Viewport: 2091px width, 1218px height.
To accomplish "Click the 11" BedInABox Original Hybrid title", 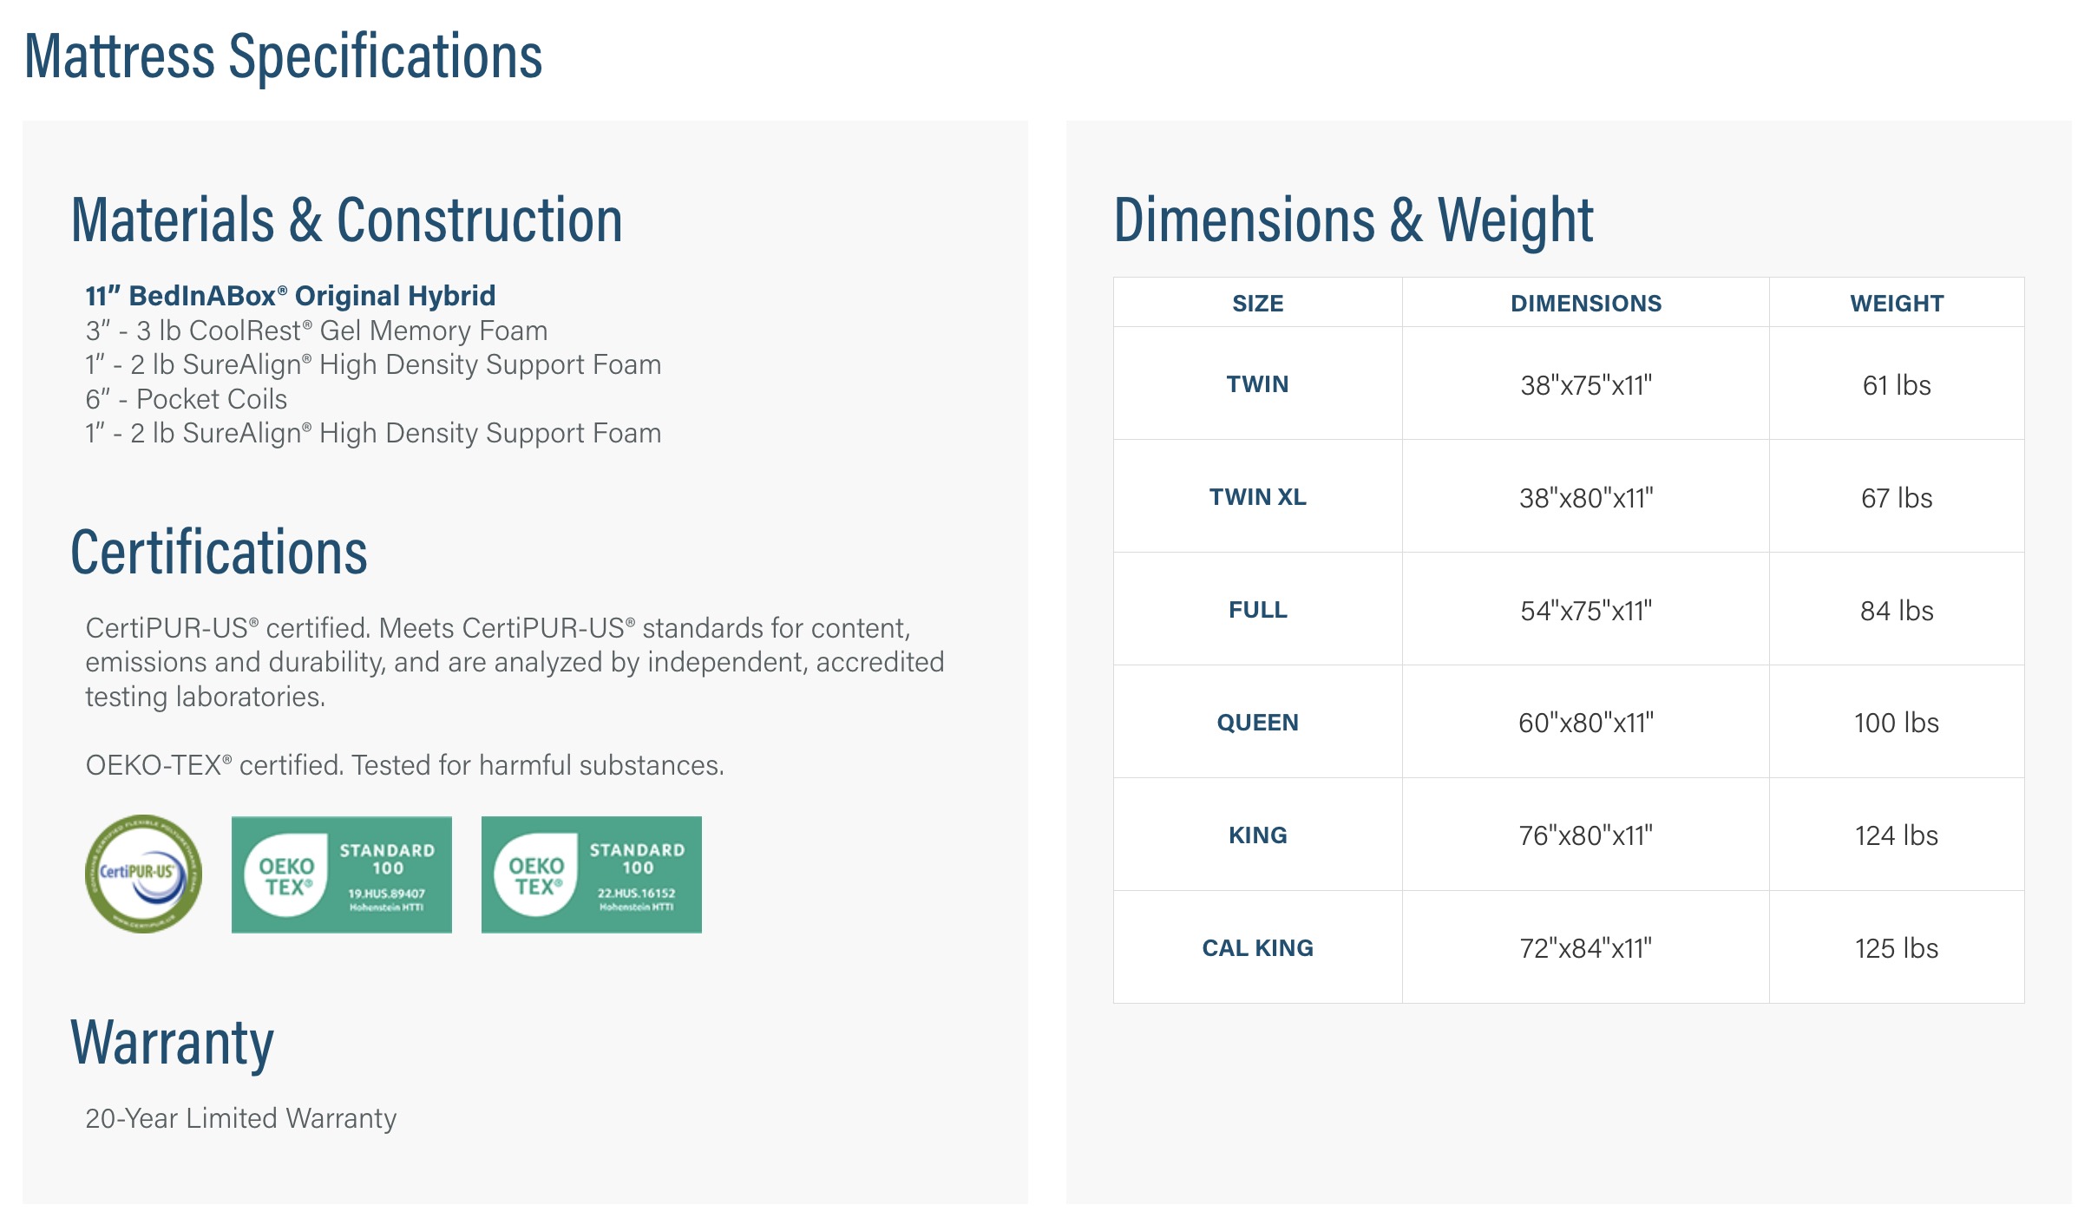I will (x=291, y=296).
